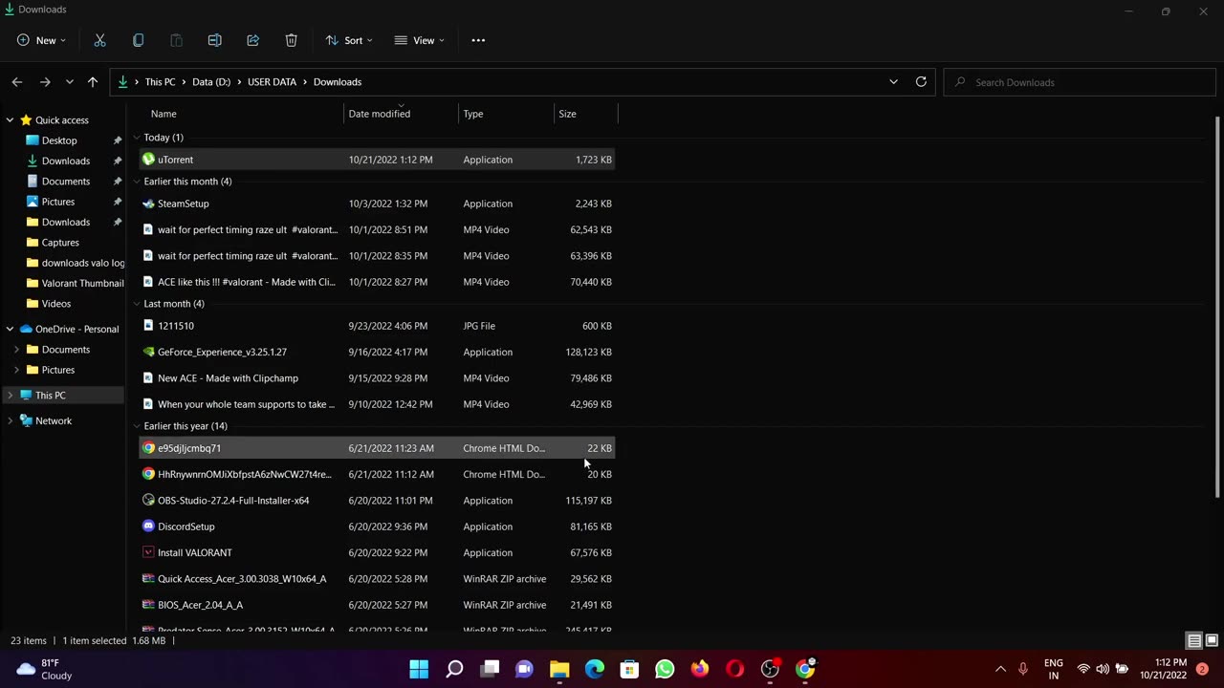Click the Share icon in toolbar
Viewport: 1224px width, 688px height.
coord(252,40)
